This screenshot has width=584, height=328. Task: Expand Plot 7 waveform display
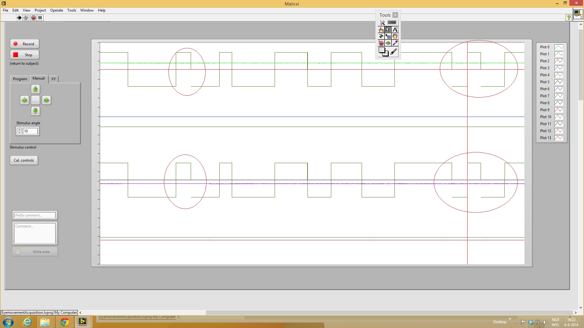click(x=559, y=96)
